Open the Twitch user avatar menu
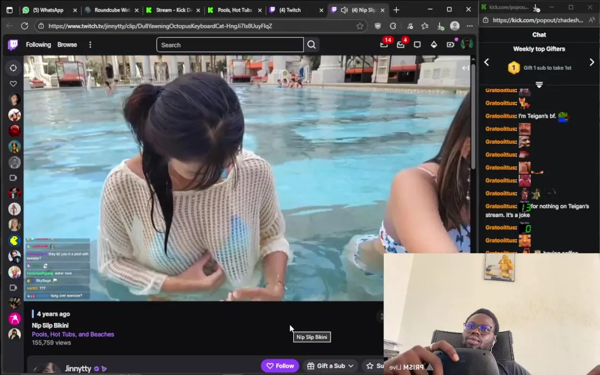This screenshot has width=600, height=375. [x=467, y=44]
